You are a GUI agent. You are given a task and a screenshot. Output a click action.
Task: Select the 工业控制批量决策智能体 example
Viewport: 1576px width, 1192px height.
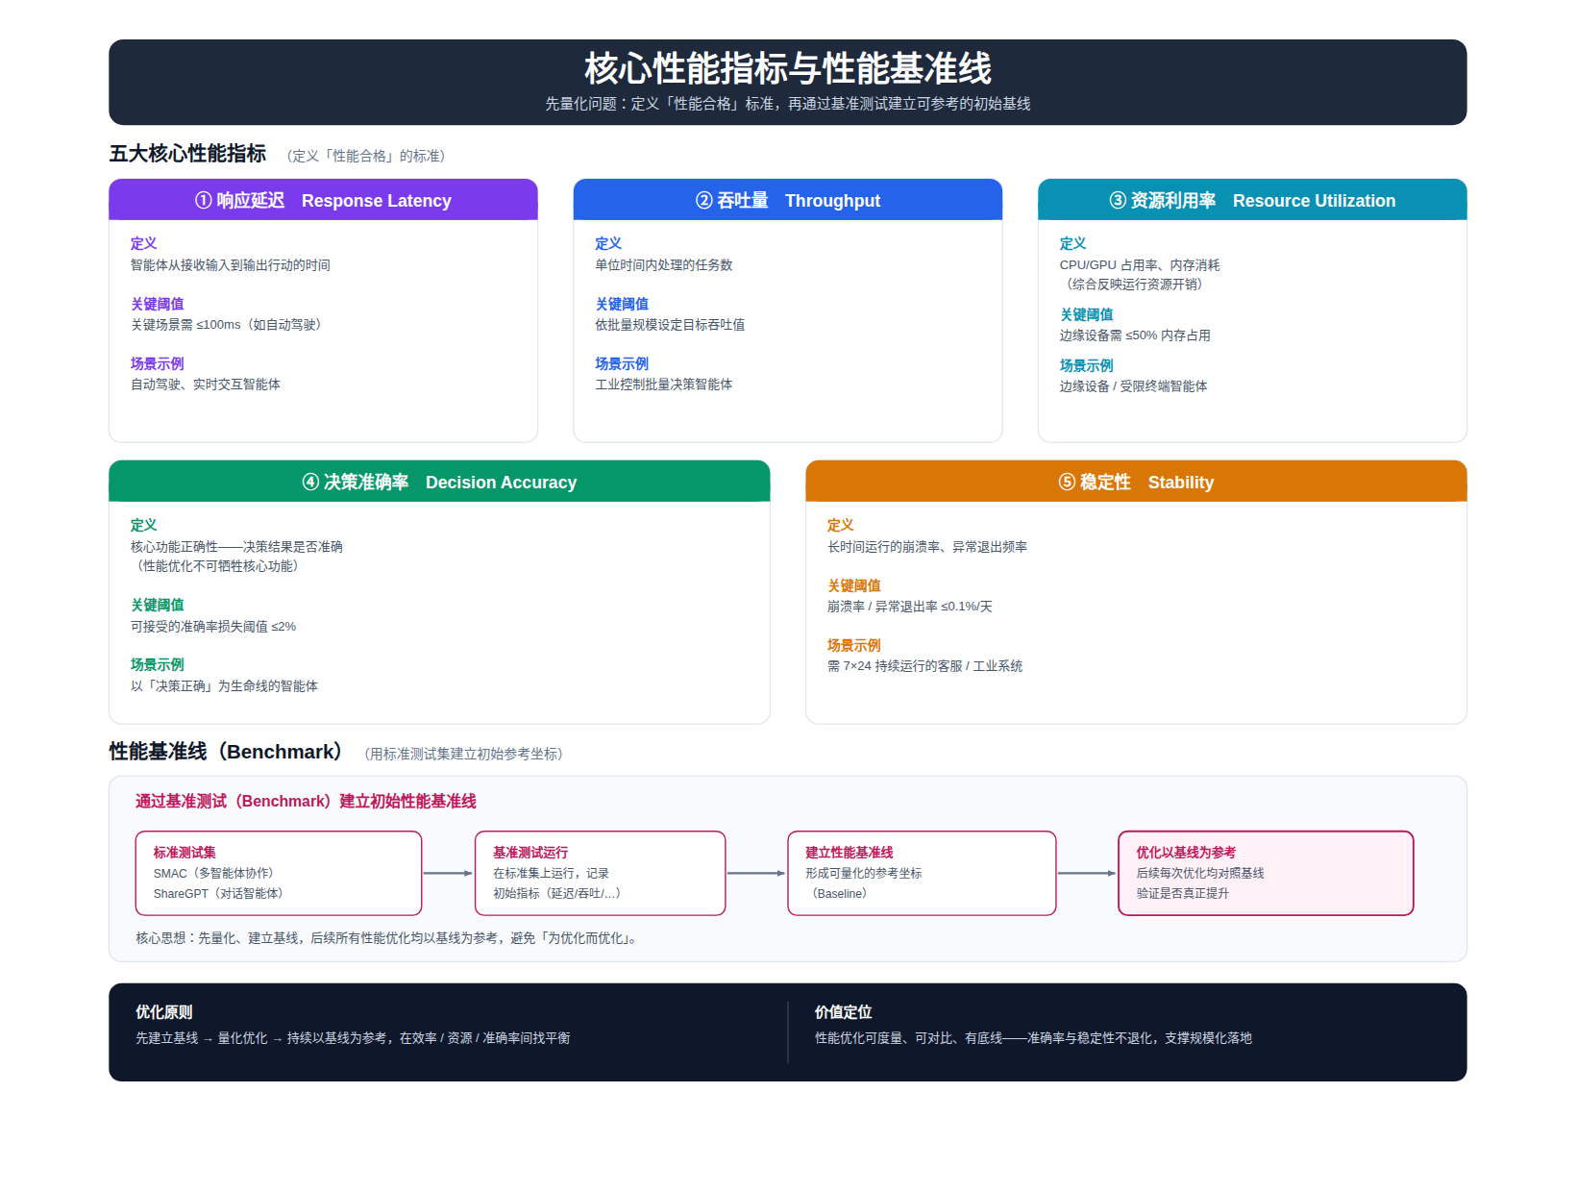(664, 385)
